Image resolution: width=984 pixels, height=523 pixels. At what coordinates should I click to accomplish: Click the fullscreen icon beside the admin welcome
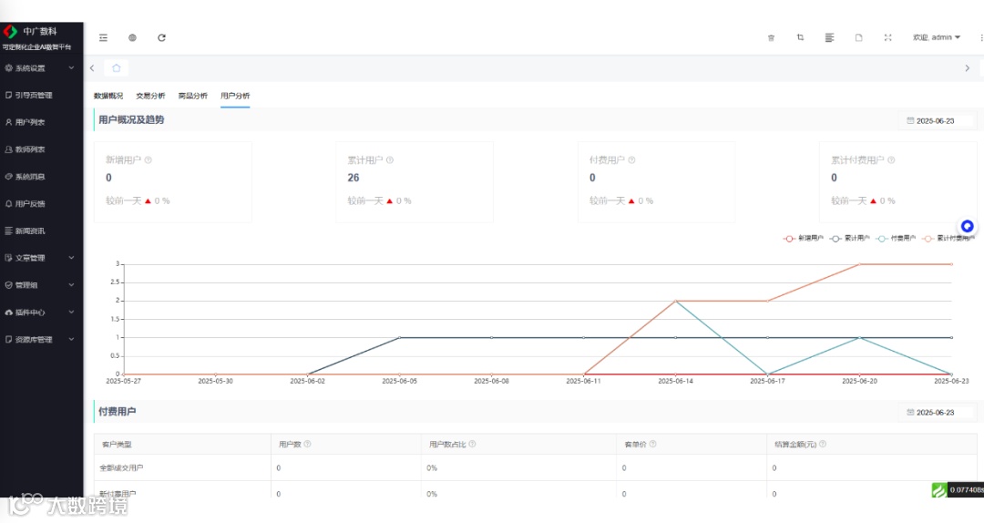(887, 37)
